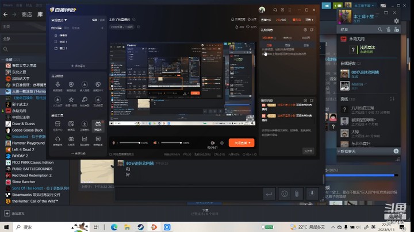Click the plus icon to add a scene
This screenshot has height=232, width=414.
click(x=102, y=28)
